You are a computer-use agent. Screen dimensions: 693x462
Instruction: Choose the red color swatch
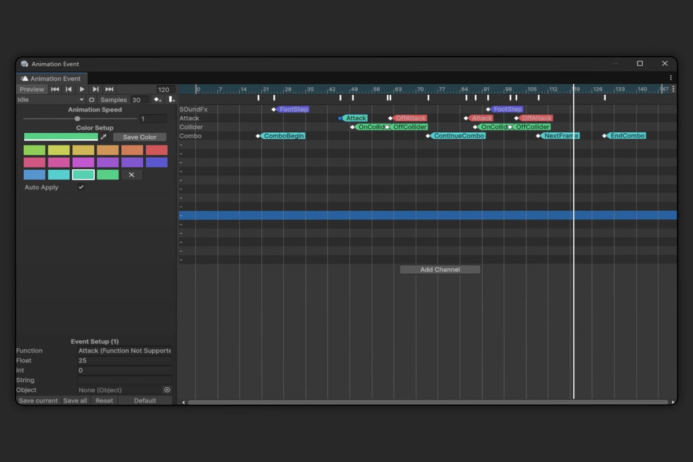156,150
